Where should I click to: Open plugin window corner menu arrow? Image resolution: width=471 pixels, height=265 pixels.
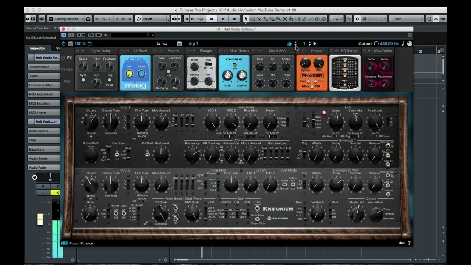click(x=410, y=35)
